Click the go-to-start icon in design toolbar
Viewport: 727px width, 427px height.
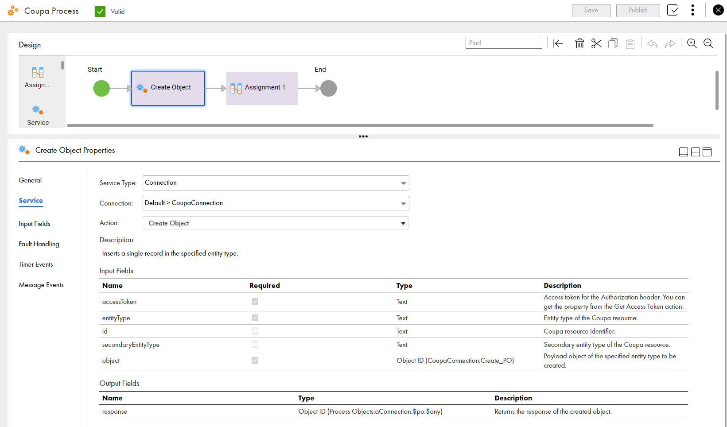558,43
